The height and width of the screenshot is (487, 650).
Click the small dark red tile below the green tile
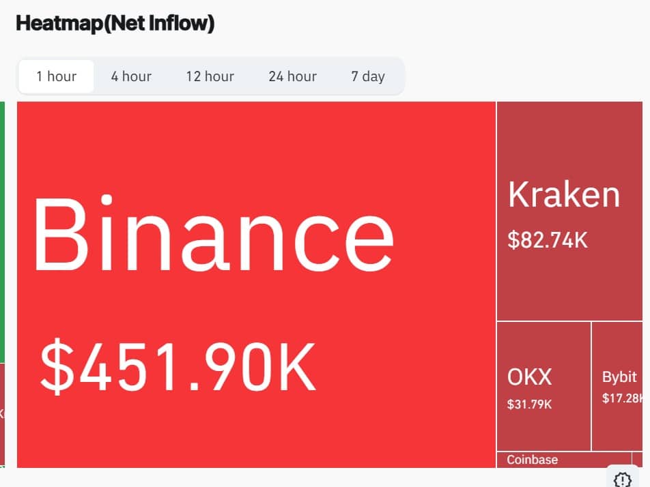click(3, 413)
